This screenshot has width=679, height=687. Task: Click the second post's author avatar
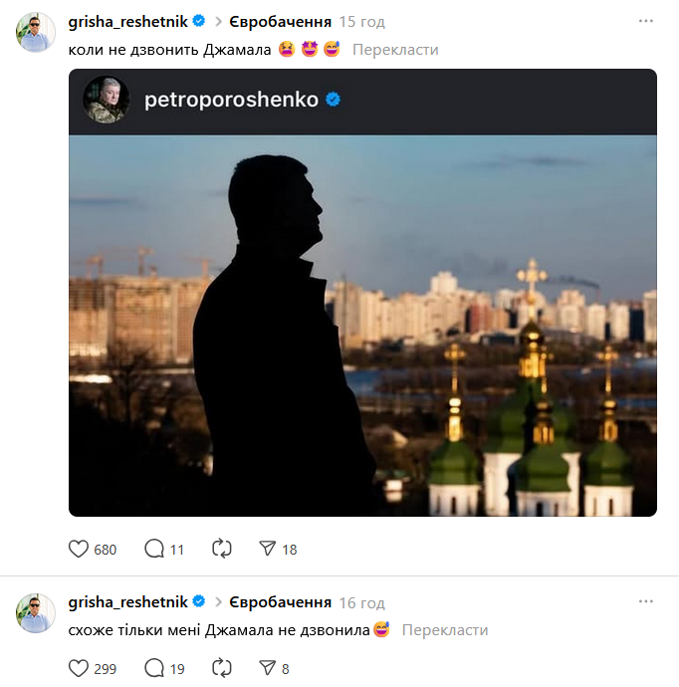(x=36, y=613)
